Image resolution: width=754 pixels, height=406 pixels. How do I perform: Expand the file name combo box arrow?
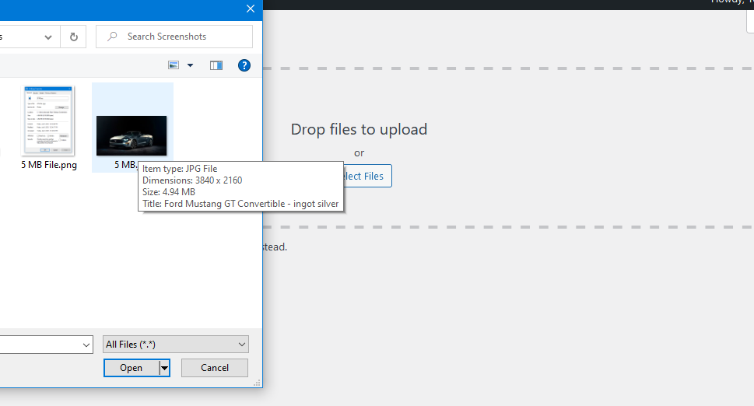tap(86, 345)
